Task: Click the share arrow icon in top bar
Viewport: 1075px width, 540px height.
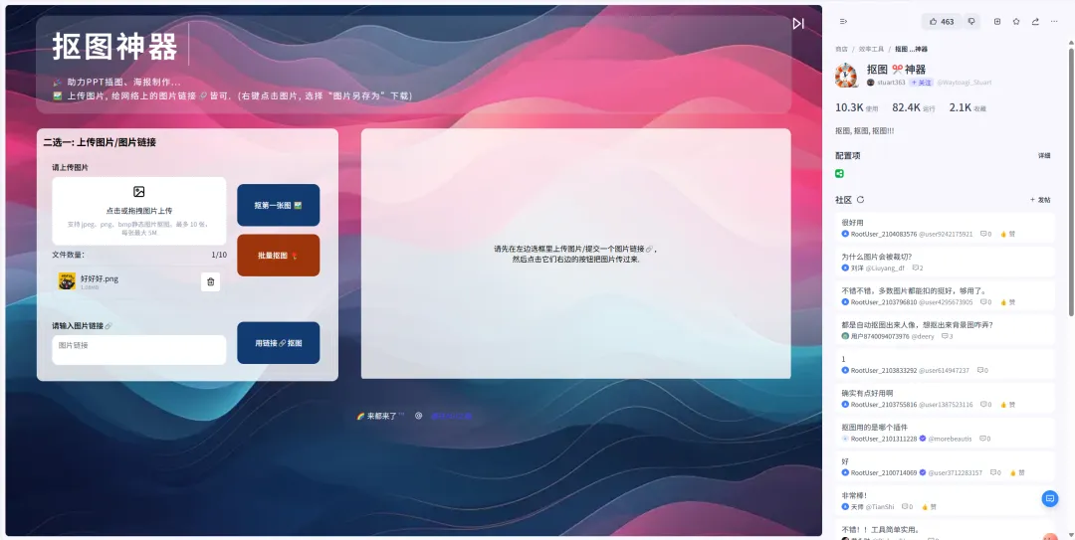Action: click(x=1035, y=21)
